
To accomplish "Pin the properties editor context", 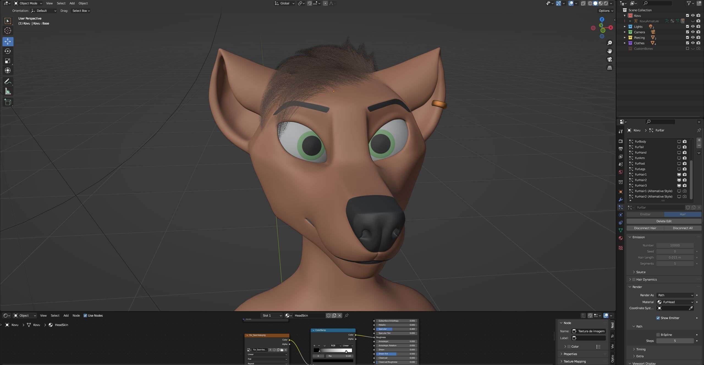I will point(699,130).
